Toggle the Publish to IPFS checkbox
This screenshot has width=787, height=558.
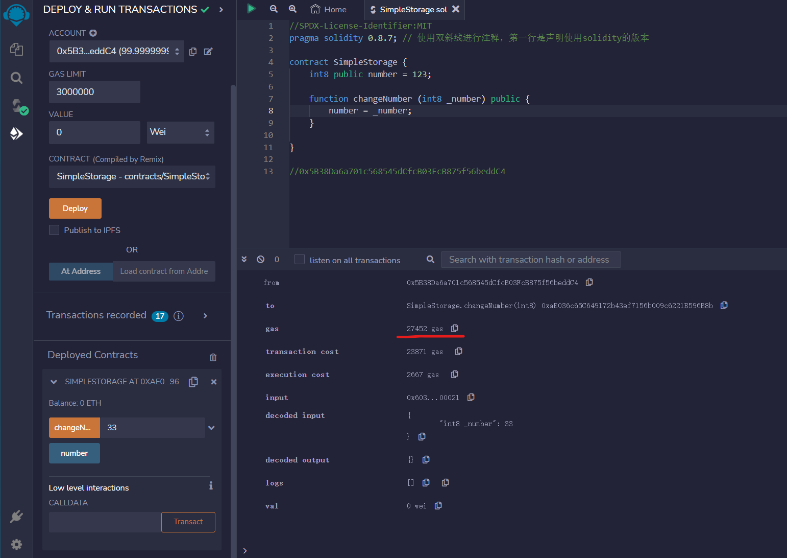(54, 230)
